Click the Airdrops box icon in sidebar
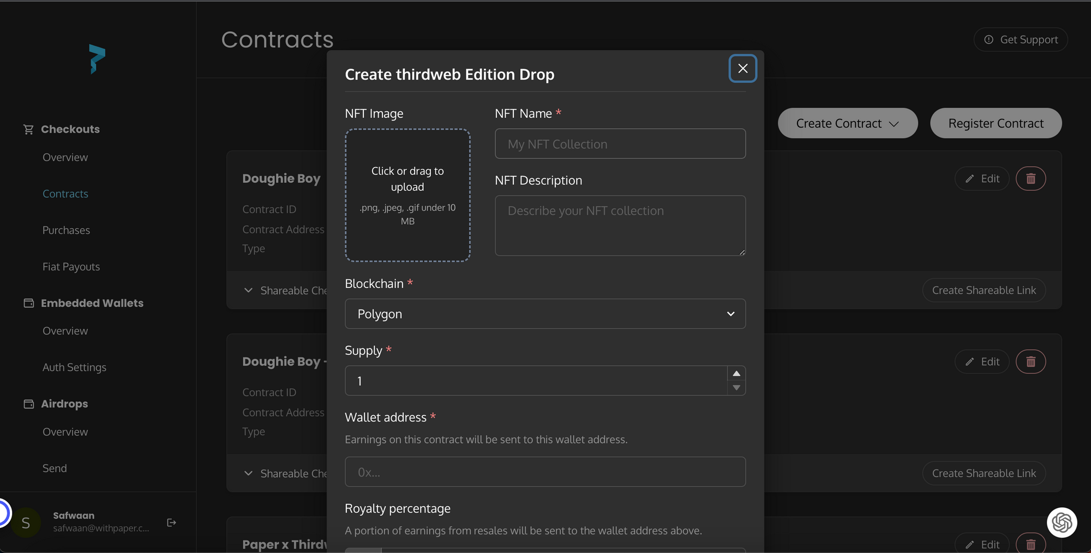1091x553 pixels. pyautogui.click(x=28, y=404)
